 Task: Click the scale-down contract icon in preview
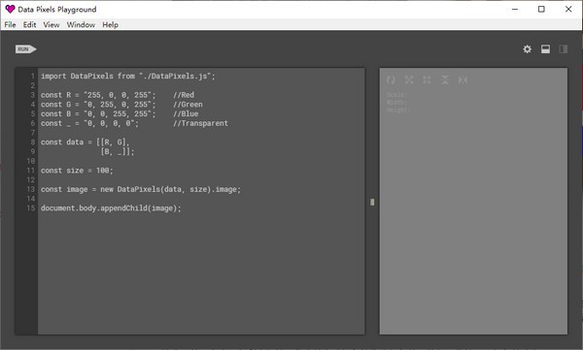(x=427, y=80)
